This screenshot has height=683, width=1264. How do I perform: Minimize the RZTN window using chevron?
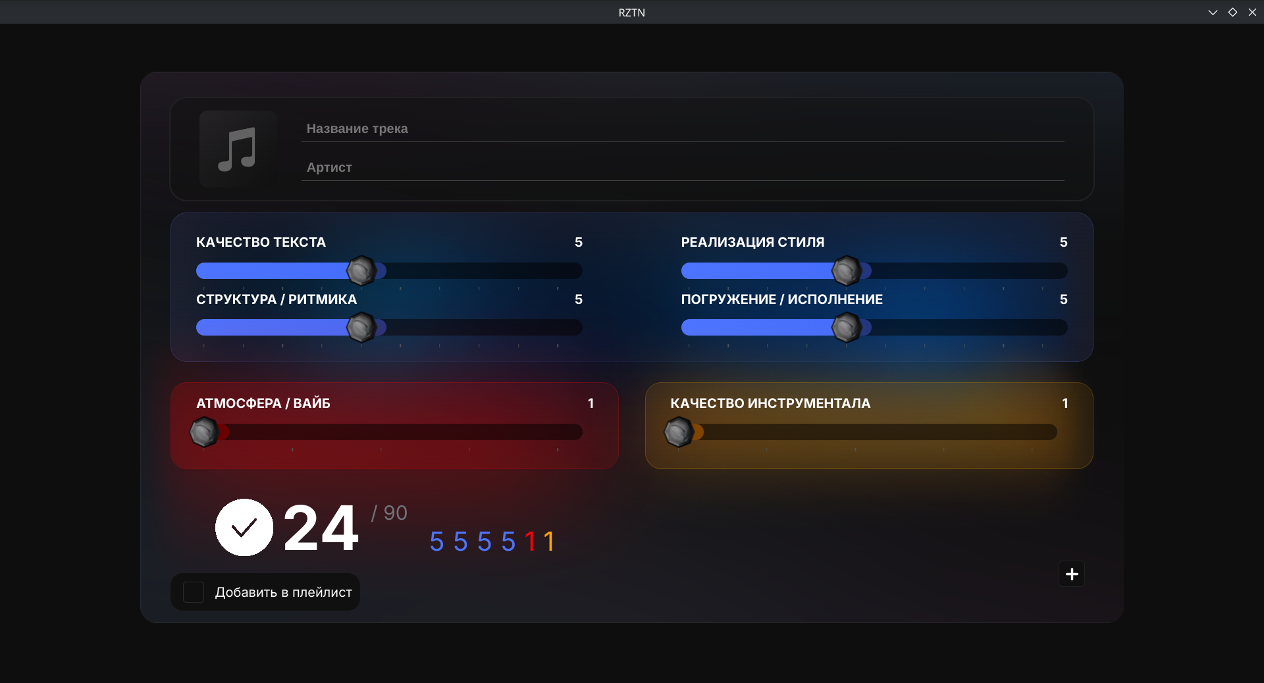pos(1213,13)
